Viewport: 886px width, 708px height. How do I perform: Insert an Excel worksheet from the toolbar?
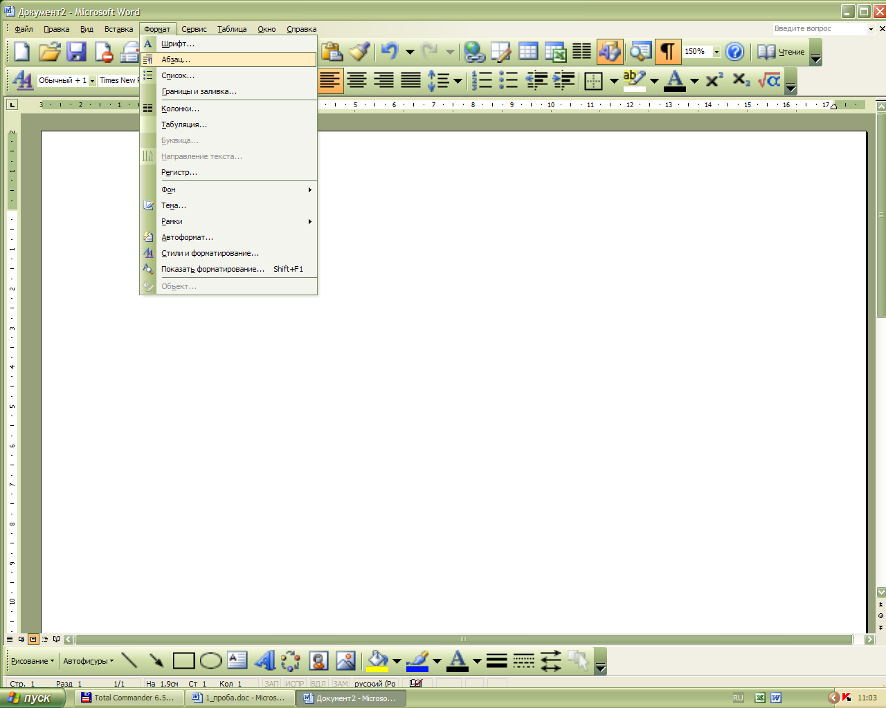click(555, 52)
